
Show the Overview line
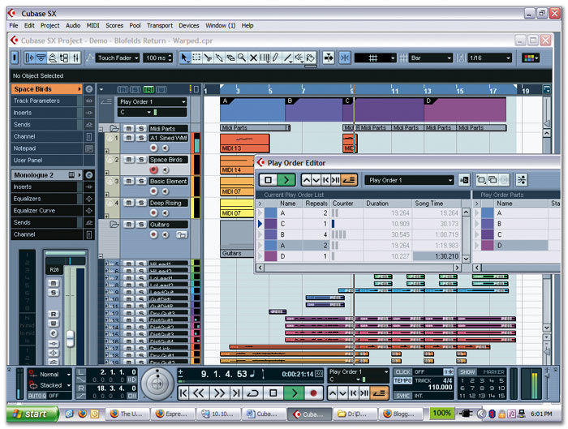click(53, 58)
